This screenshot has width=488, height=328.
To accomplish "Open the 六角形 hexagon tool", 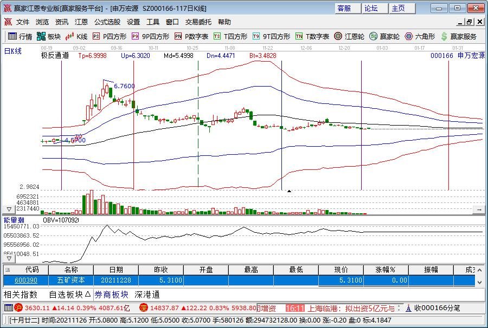I will pyautogui.click(x=420, y=37).
